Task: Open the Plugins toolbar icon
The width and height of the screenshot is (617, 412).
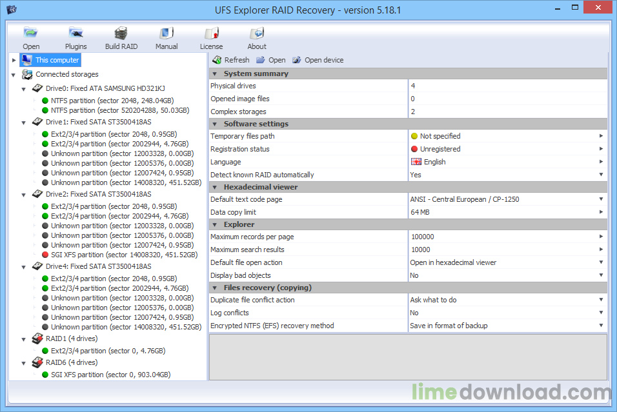Action: tap(76, 33)
